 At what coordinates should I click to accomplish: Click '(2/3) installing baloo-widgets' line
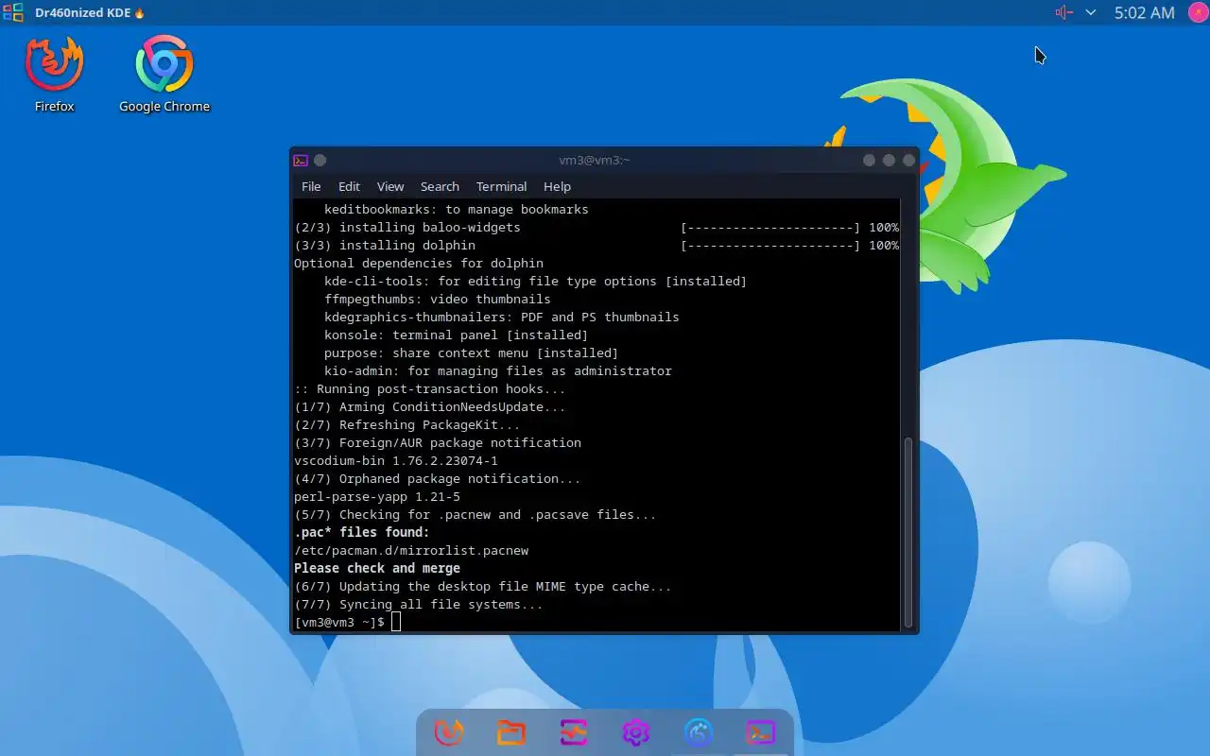tap(407, 227)
